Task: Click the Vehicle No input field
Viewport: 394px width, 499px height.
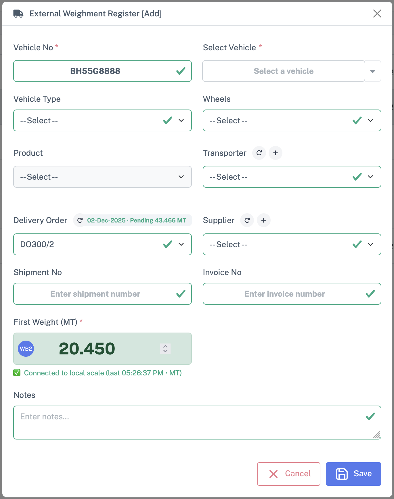Action: click(x=95, y=71)
